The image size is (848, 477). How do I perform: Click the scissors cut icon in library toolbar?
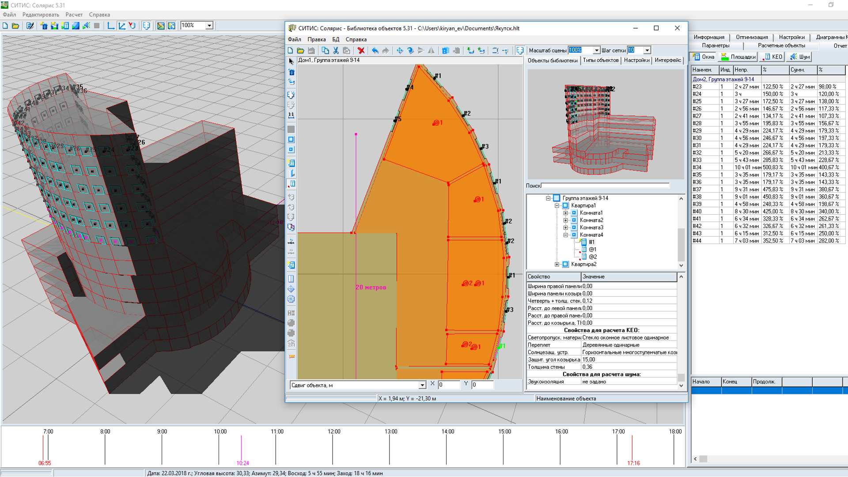click(336, 50)
